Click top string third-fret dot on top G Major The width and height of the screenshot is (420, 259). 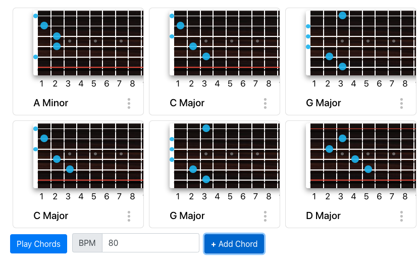342,15
